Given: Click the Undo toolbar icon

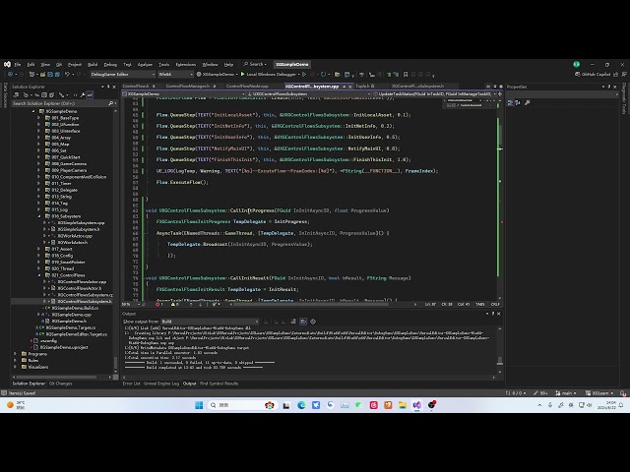Looking at the screenshot, I should coord(67,75).
